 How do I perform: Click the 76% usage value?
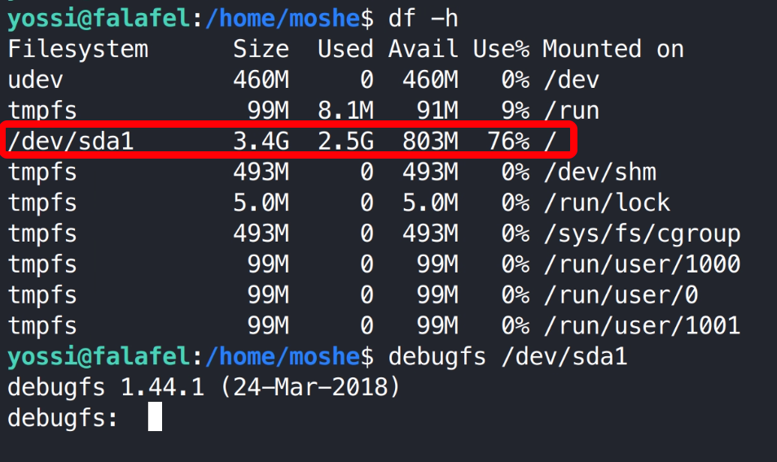[x=508, y=142]
